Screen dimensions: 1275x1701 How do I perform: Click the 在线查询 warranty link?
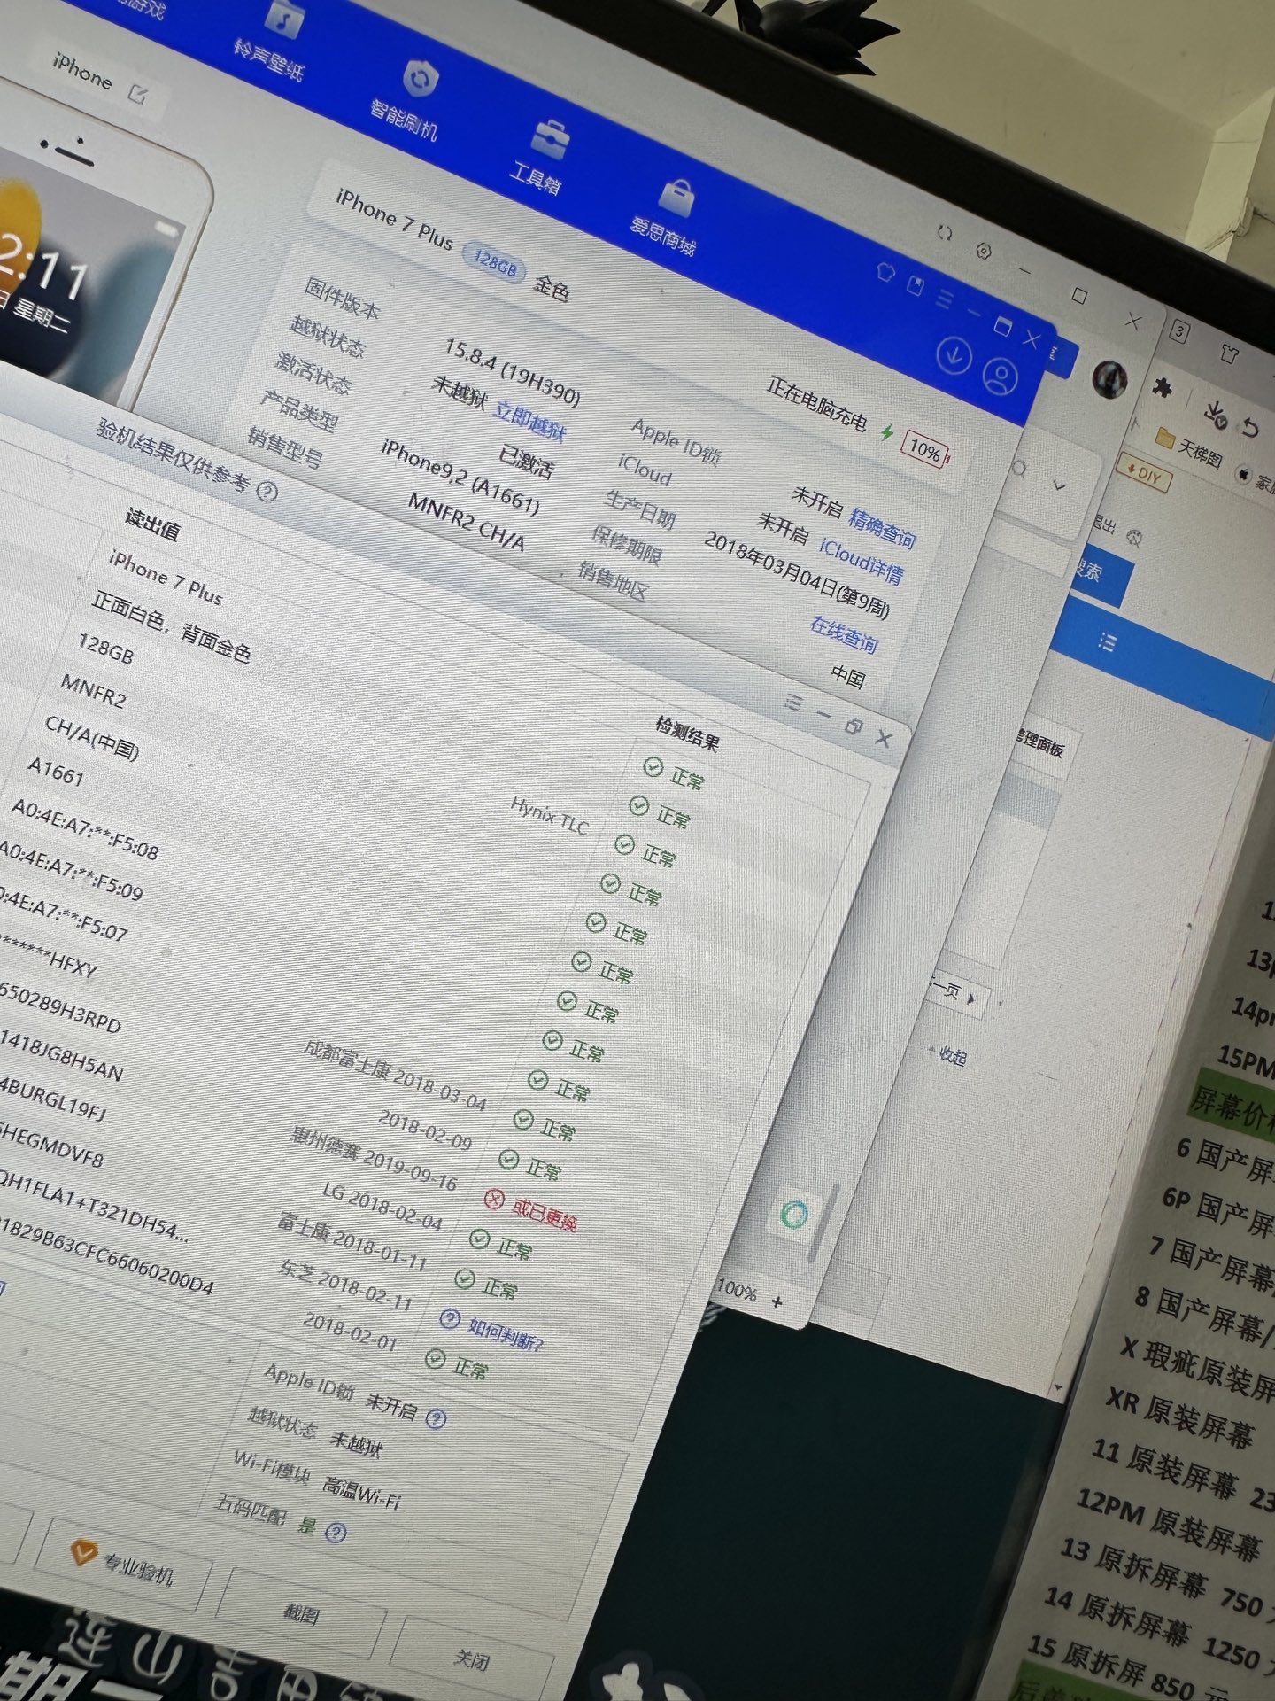point(844,635)
